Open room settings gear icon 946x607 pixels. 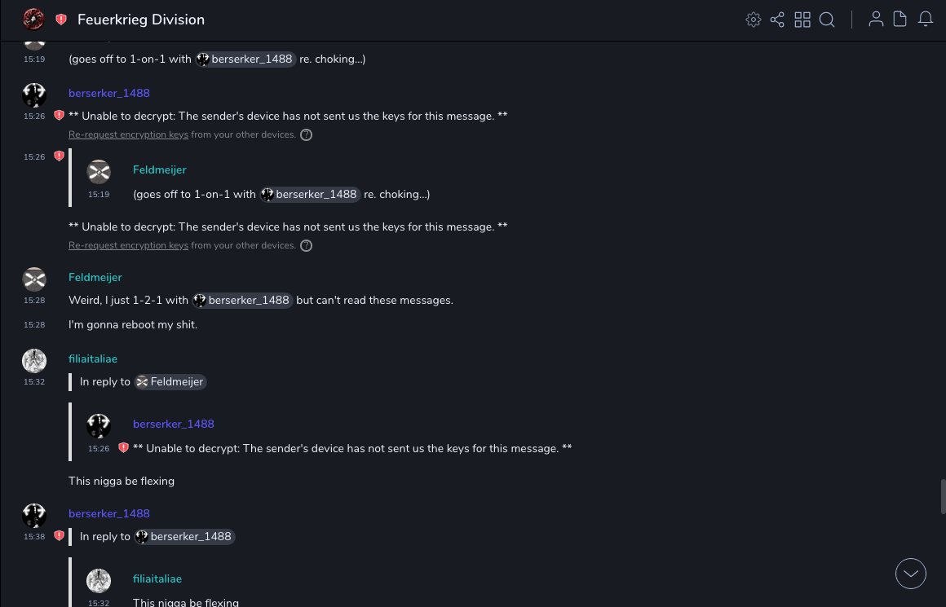pos(754,20)
